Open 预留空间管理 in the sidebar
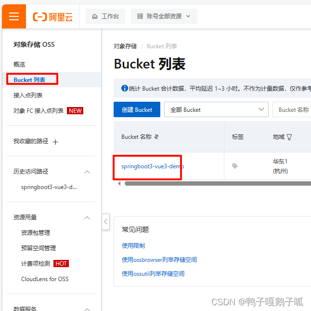Viewport: 311px width, 311px height. tap(39, 248)
